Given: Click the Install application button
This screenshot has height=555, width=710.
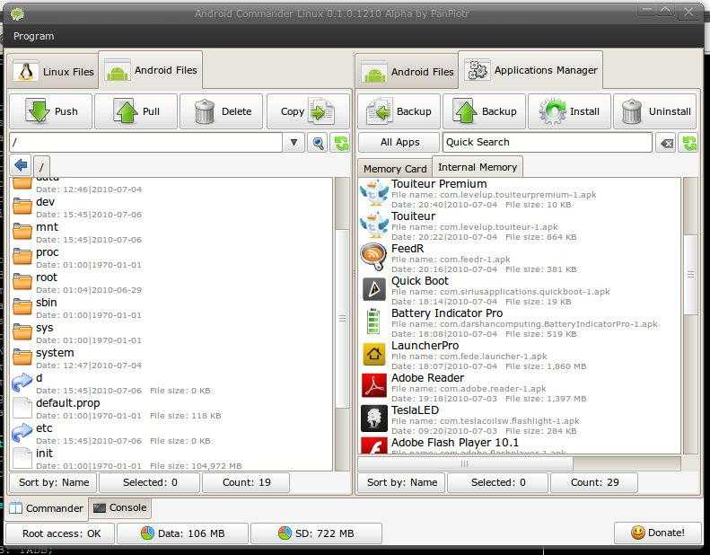Looking at the screenshot, I should click(570, 111).
